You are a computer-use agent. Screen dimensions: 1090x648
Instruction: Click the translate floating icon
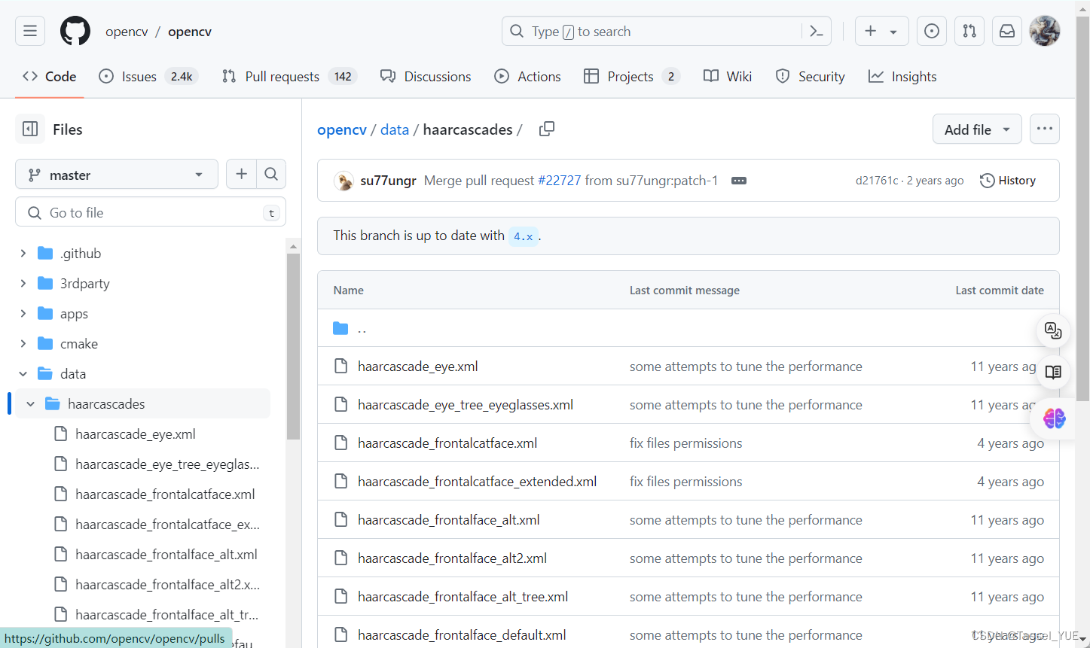pos(1053,330)
